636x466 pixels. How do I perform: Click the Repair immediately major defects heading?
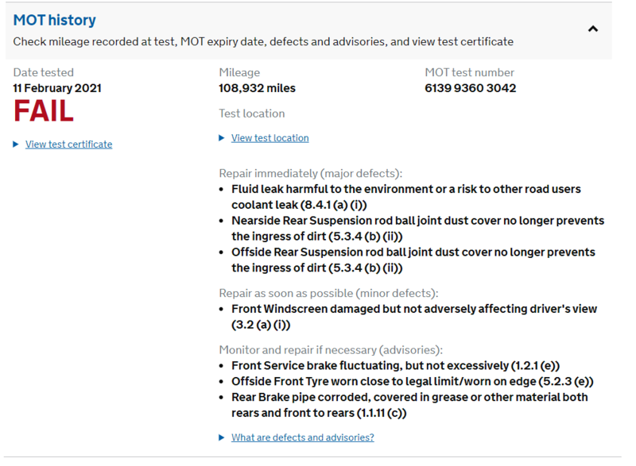coord(310,173)
